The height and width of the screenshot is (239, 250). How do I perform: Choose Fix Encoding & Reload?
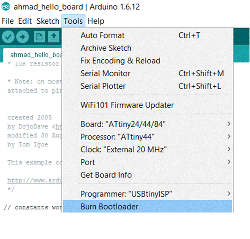(147, 61)
